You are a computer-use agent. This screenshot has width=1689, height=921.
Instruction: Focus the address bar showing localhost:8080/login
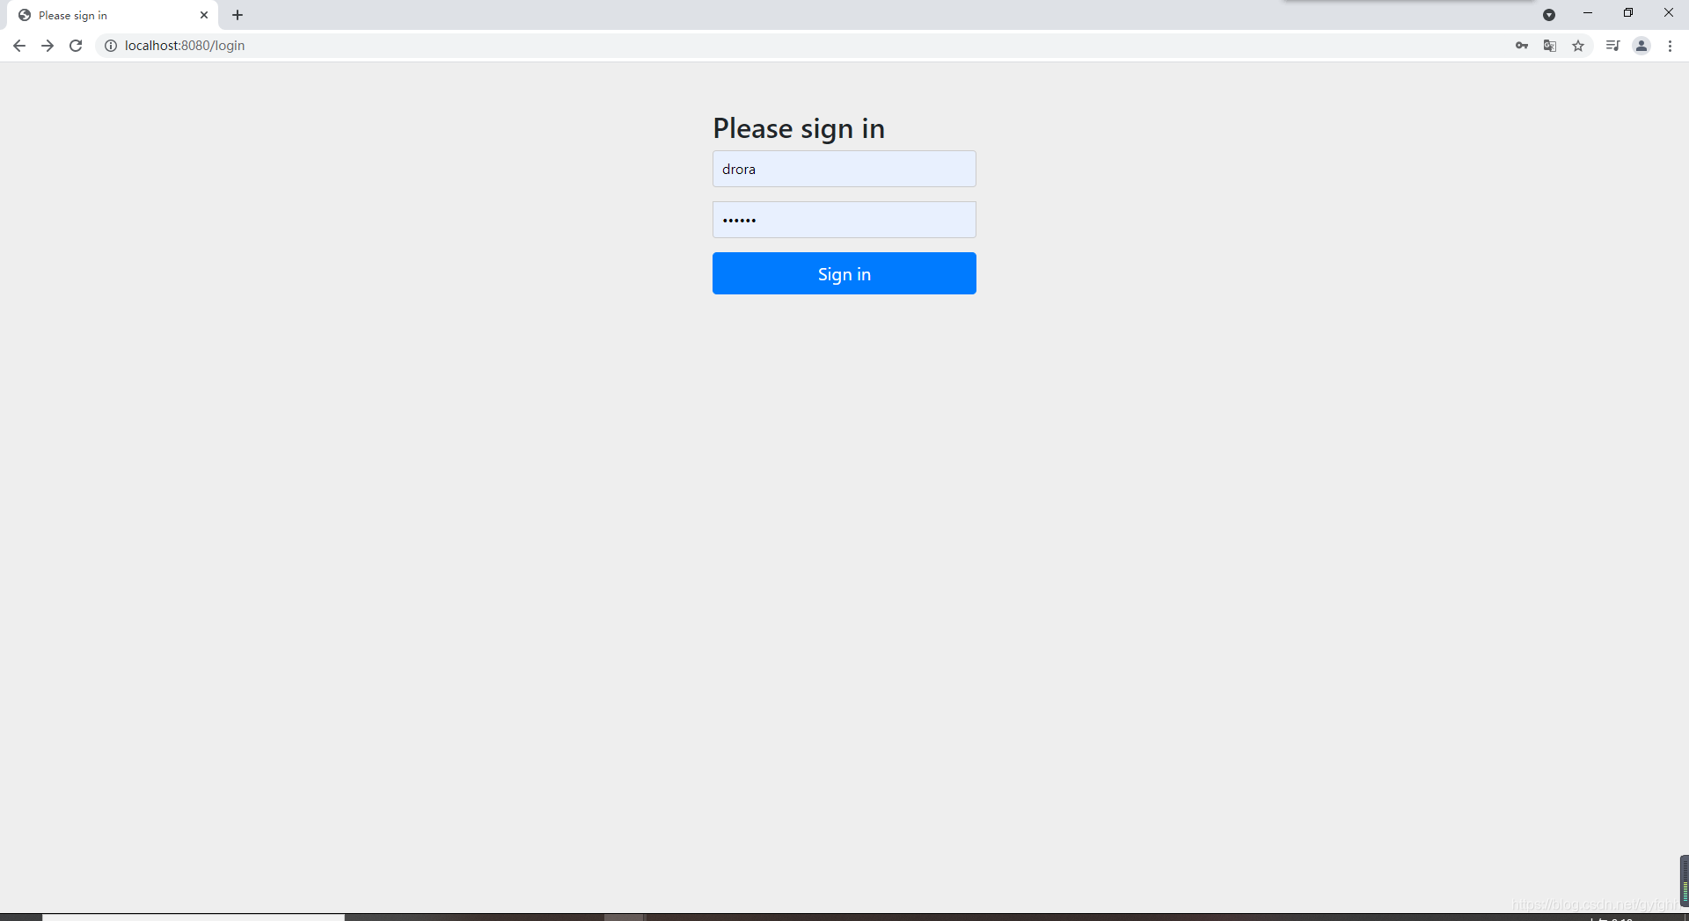click(x=792, y=46)
